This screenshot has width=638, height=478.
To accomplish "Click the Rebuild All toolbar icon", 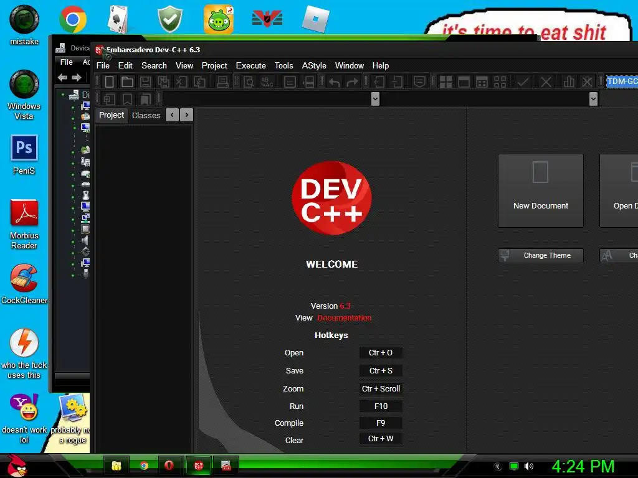I will tap(500, 82).
